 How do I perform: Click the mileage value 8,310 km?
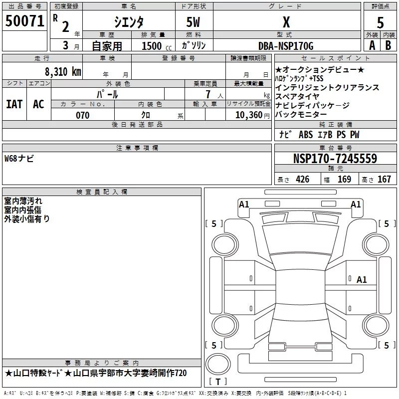(63, 72)
